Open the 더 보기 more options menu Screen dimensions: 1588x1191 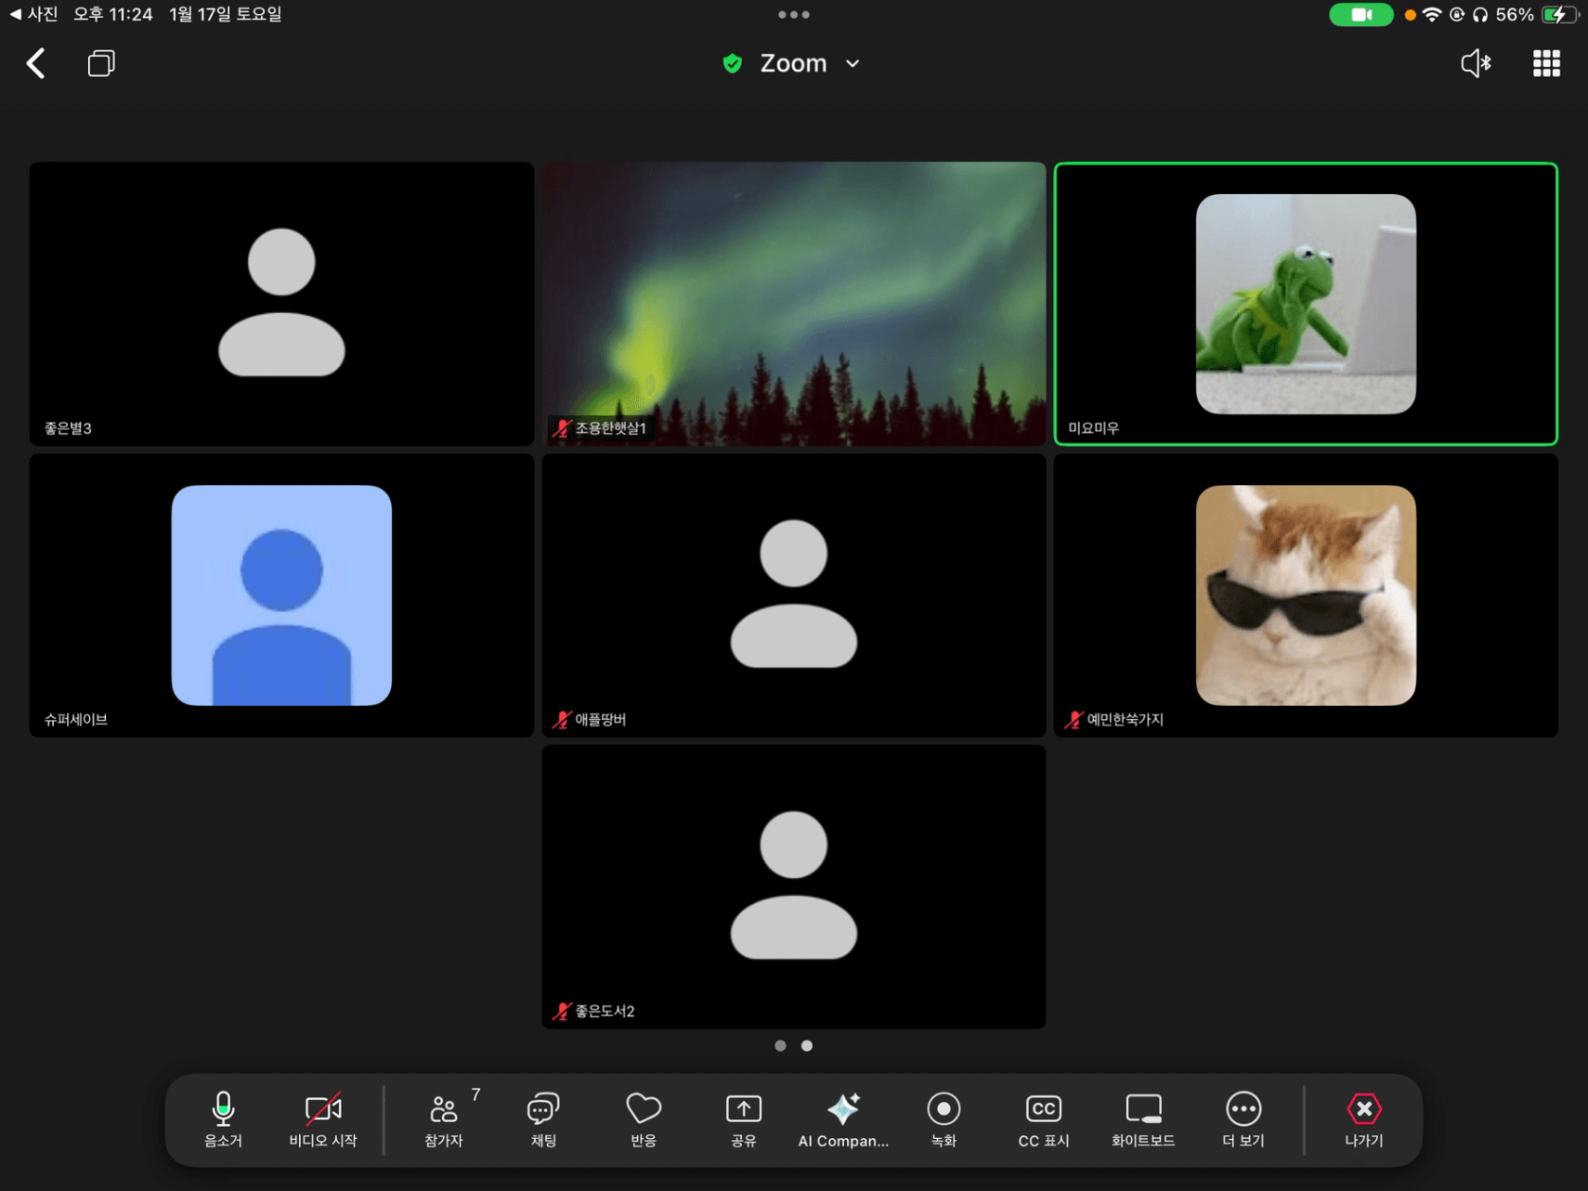click(x=1243, y=1119)
